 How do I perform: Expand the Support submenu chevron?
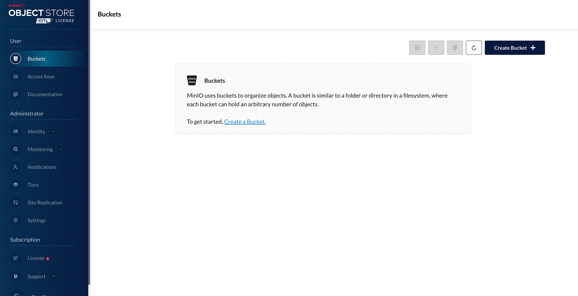54,276
